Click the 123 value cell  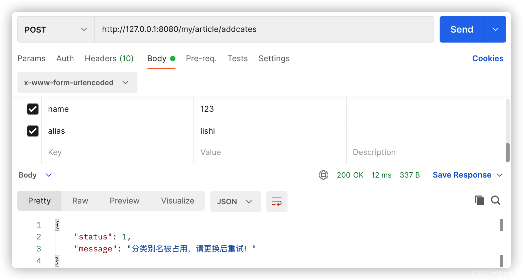point(270,109)
